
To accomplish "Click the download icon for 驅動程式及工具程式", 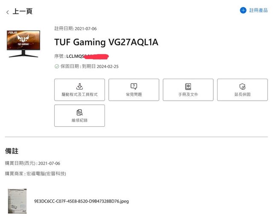I will (80, 86).
